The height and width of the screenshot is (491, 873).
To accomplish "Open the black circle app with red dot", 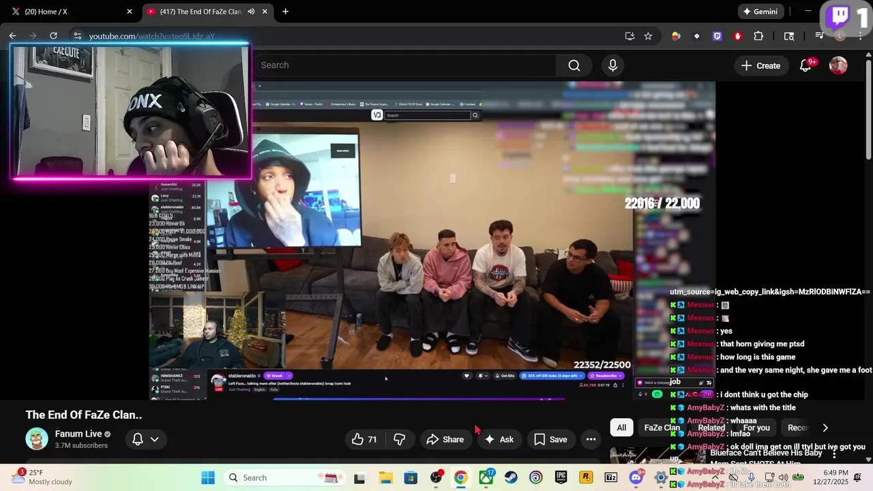I will point(436,477).
